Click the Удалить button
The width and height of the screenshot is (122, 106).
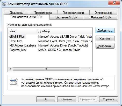coord(105,38)
